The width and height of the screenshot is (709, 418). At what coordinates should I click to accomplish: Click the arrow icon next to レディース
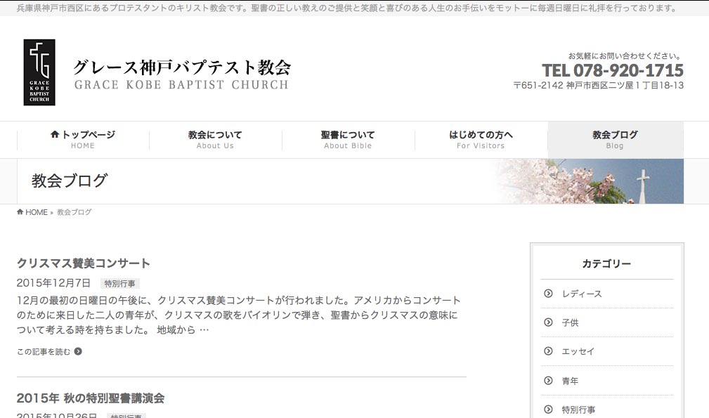[548, 293]
